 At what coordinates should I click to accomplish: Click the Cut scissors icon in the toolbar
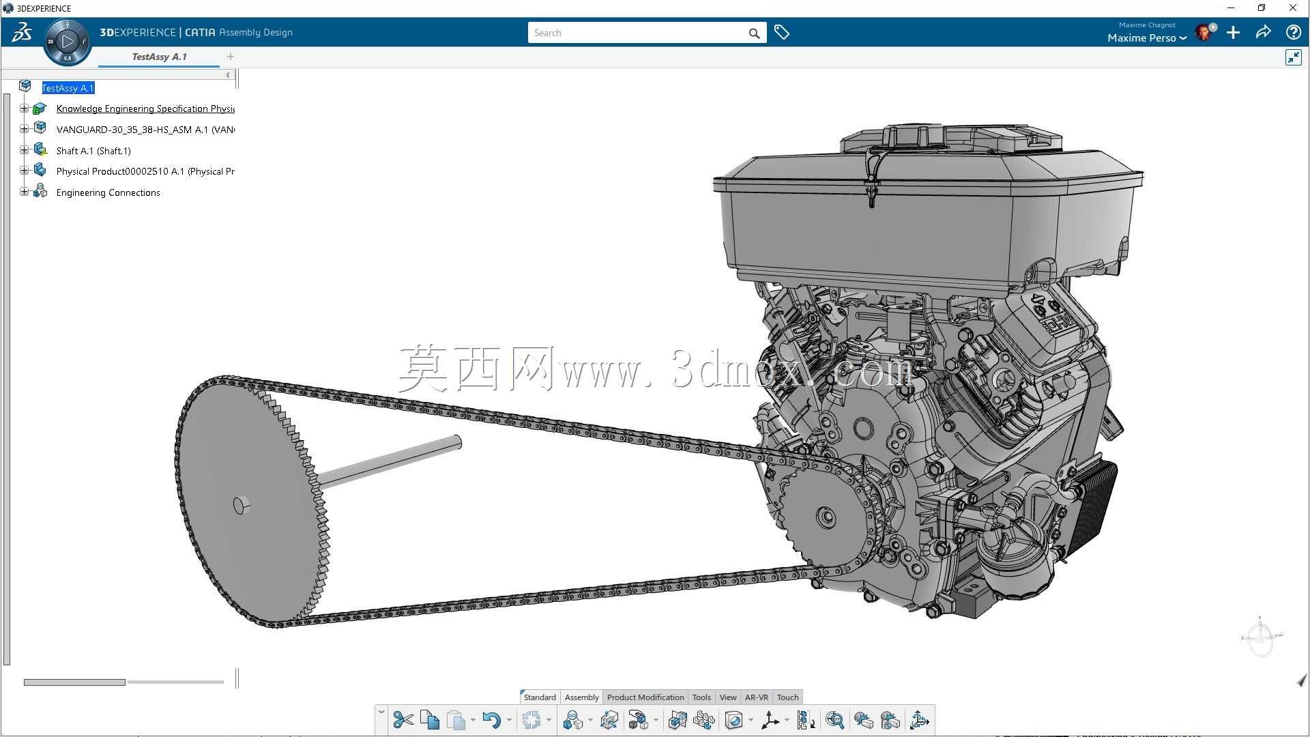point(403,720)
